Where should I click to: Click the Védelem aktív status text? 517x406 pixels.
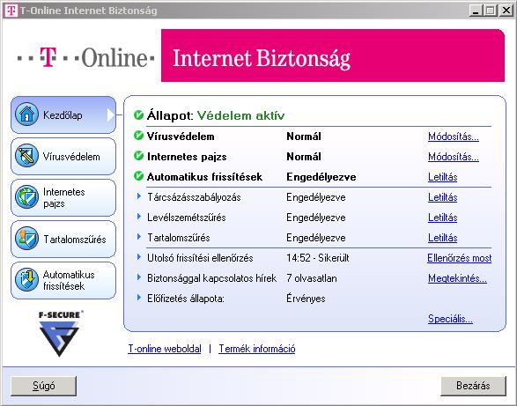coord(240,115)
